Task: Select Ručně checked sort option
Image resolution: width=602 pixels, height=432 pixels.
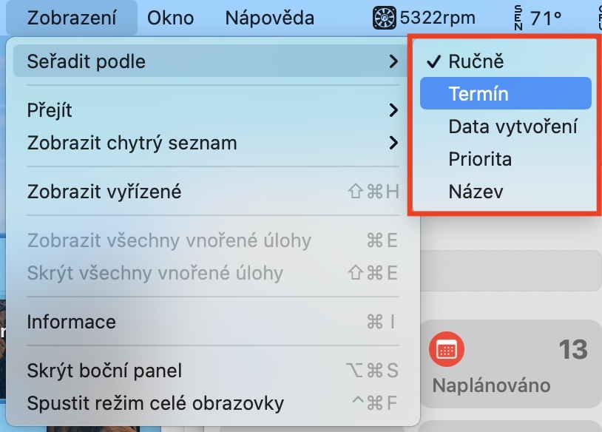Action: pyautogui.click(x=476, y=61)
